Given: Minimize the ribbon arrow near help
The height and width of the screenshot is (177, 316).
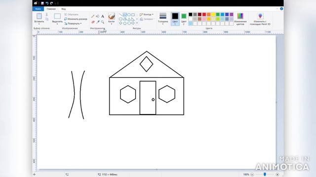Looking at the screenshot, I should [277, 9].
